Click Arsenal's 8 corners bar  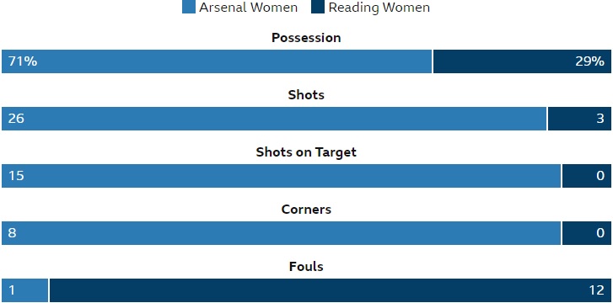point(281,233)
